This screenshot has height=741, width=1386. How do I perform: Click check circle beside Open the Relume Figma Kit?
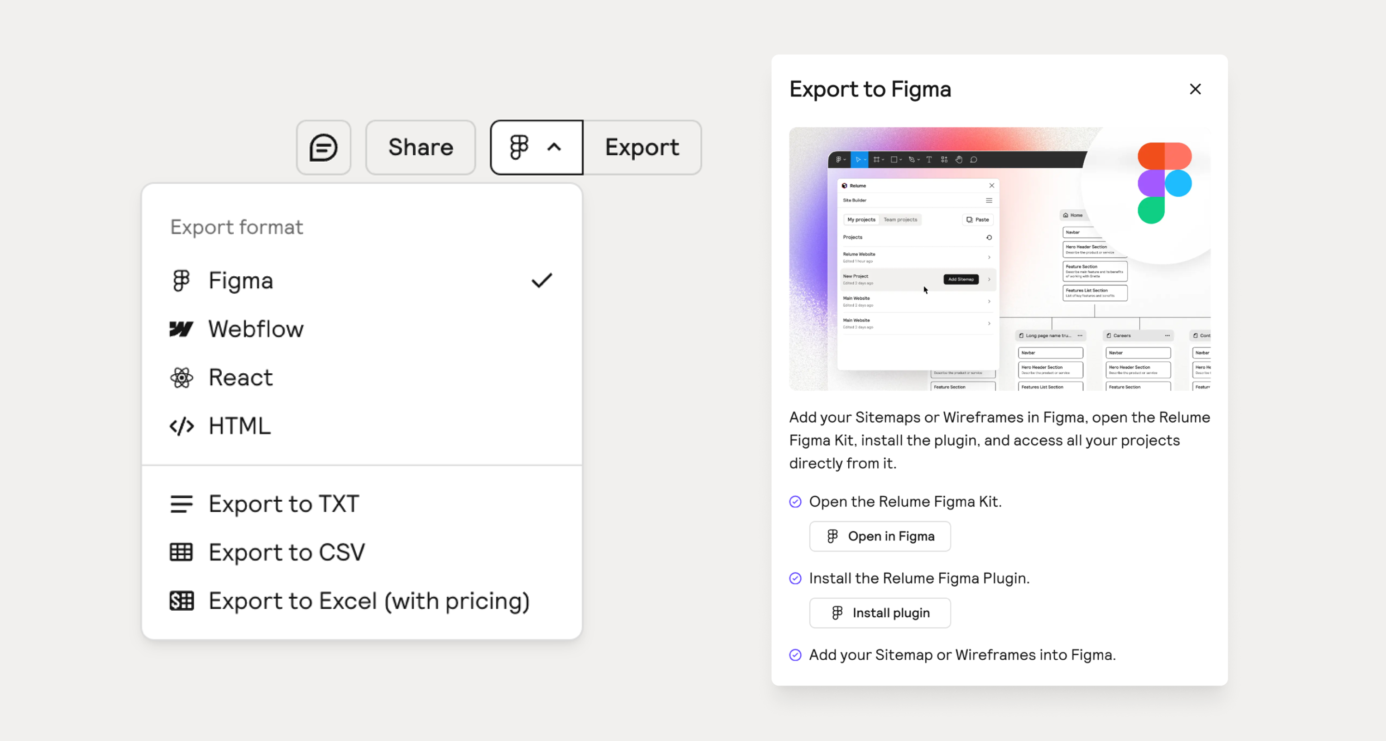pos(795,502)
